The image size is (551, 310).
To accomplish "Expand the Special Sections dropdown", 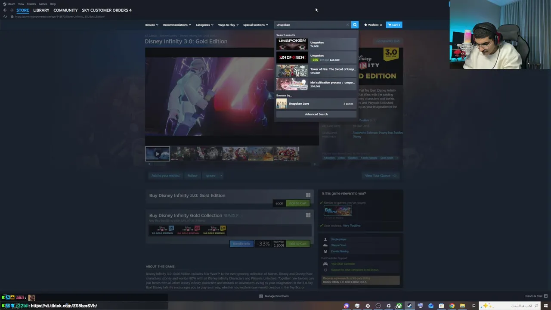I will click(255, 25).
